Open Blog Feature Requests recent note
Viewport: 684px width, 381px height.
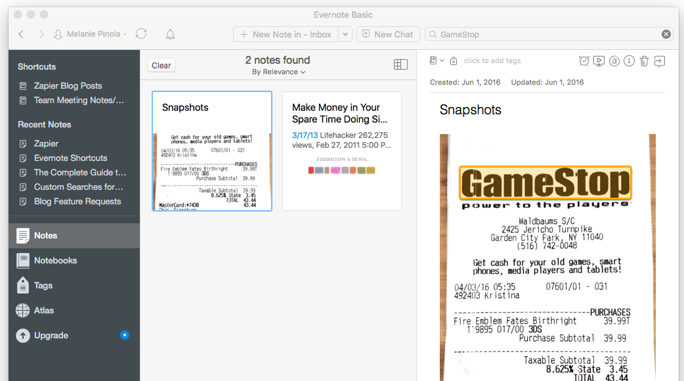click(x=77, y=201)
